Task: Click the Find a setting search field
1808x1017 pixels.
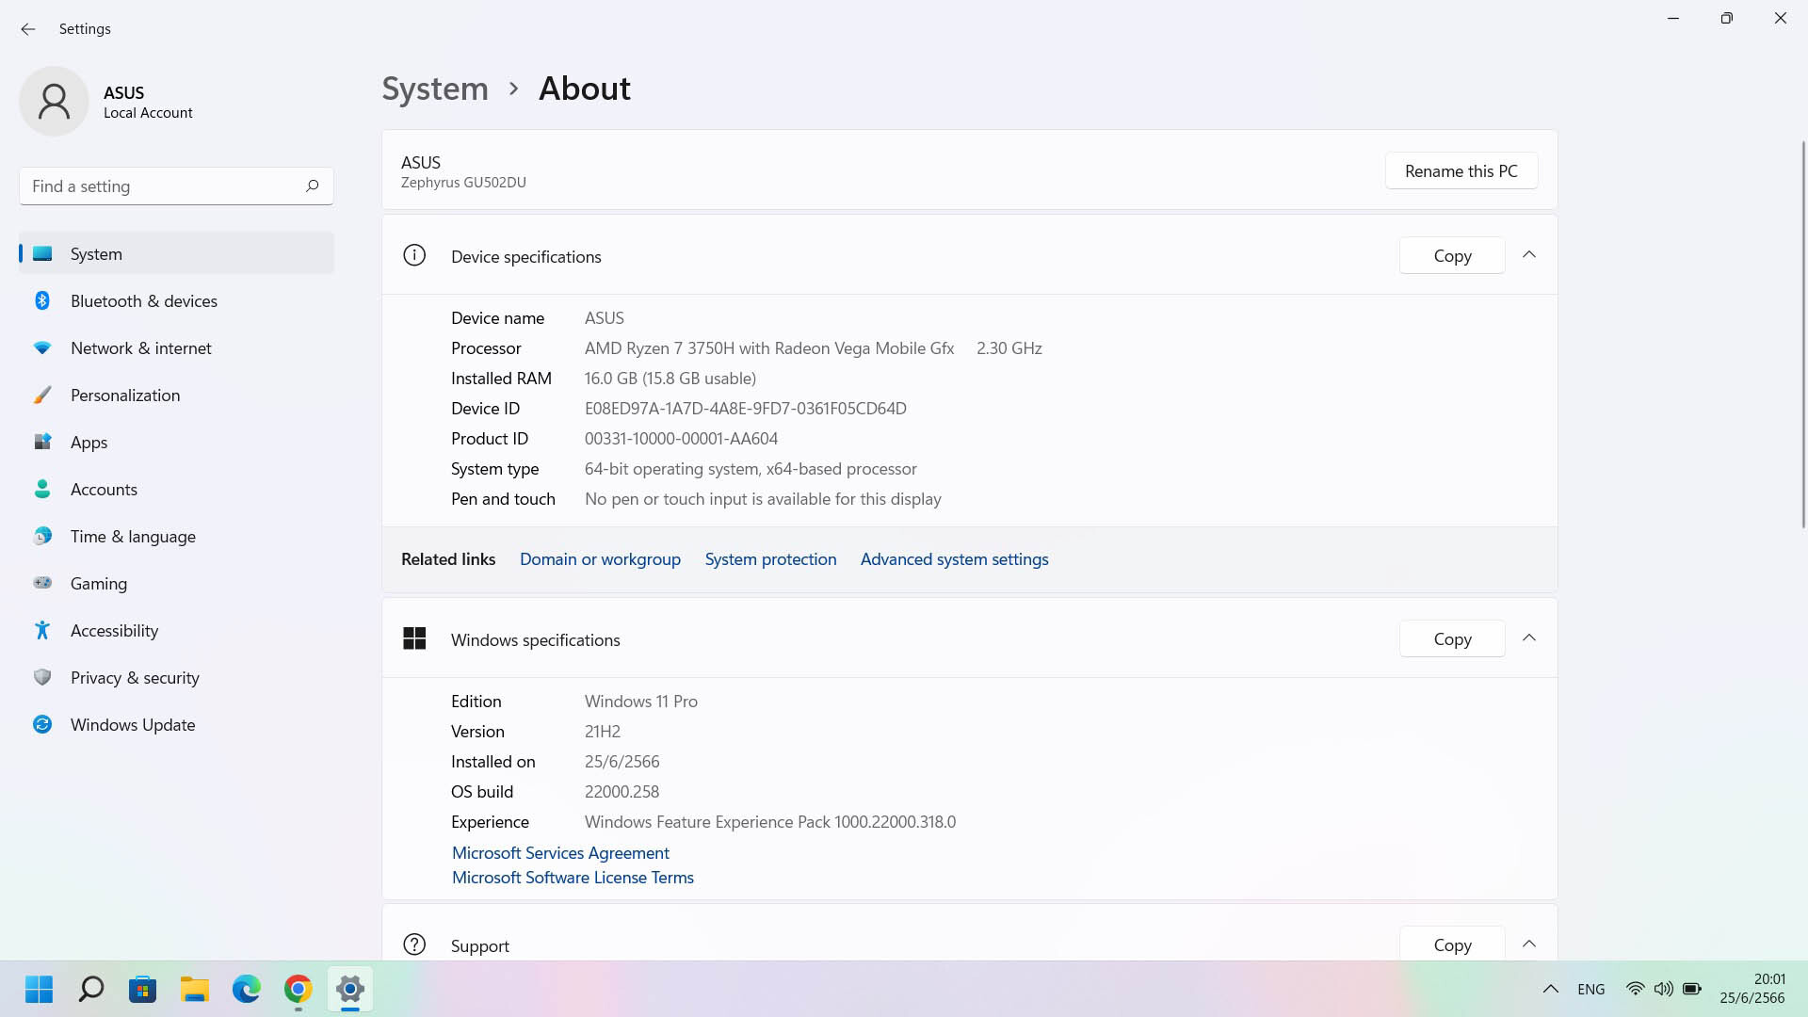Action: 176,186
